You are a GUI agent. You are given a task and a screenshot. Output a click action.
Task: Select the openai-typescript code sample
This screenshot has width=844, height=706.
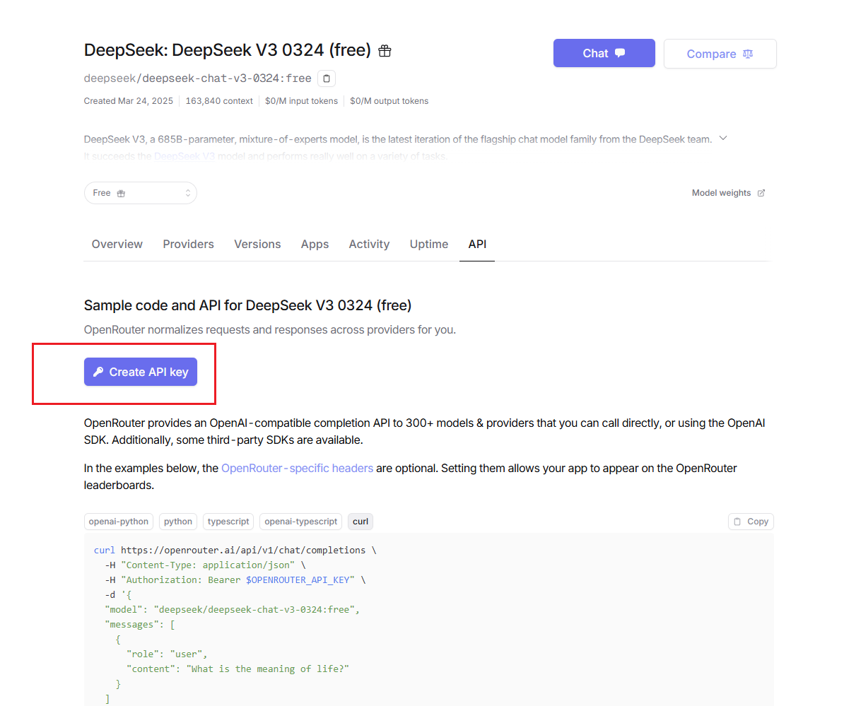pos(301,522)
